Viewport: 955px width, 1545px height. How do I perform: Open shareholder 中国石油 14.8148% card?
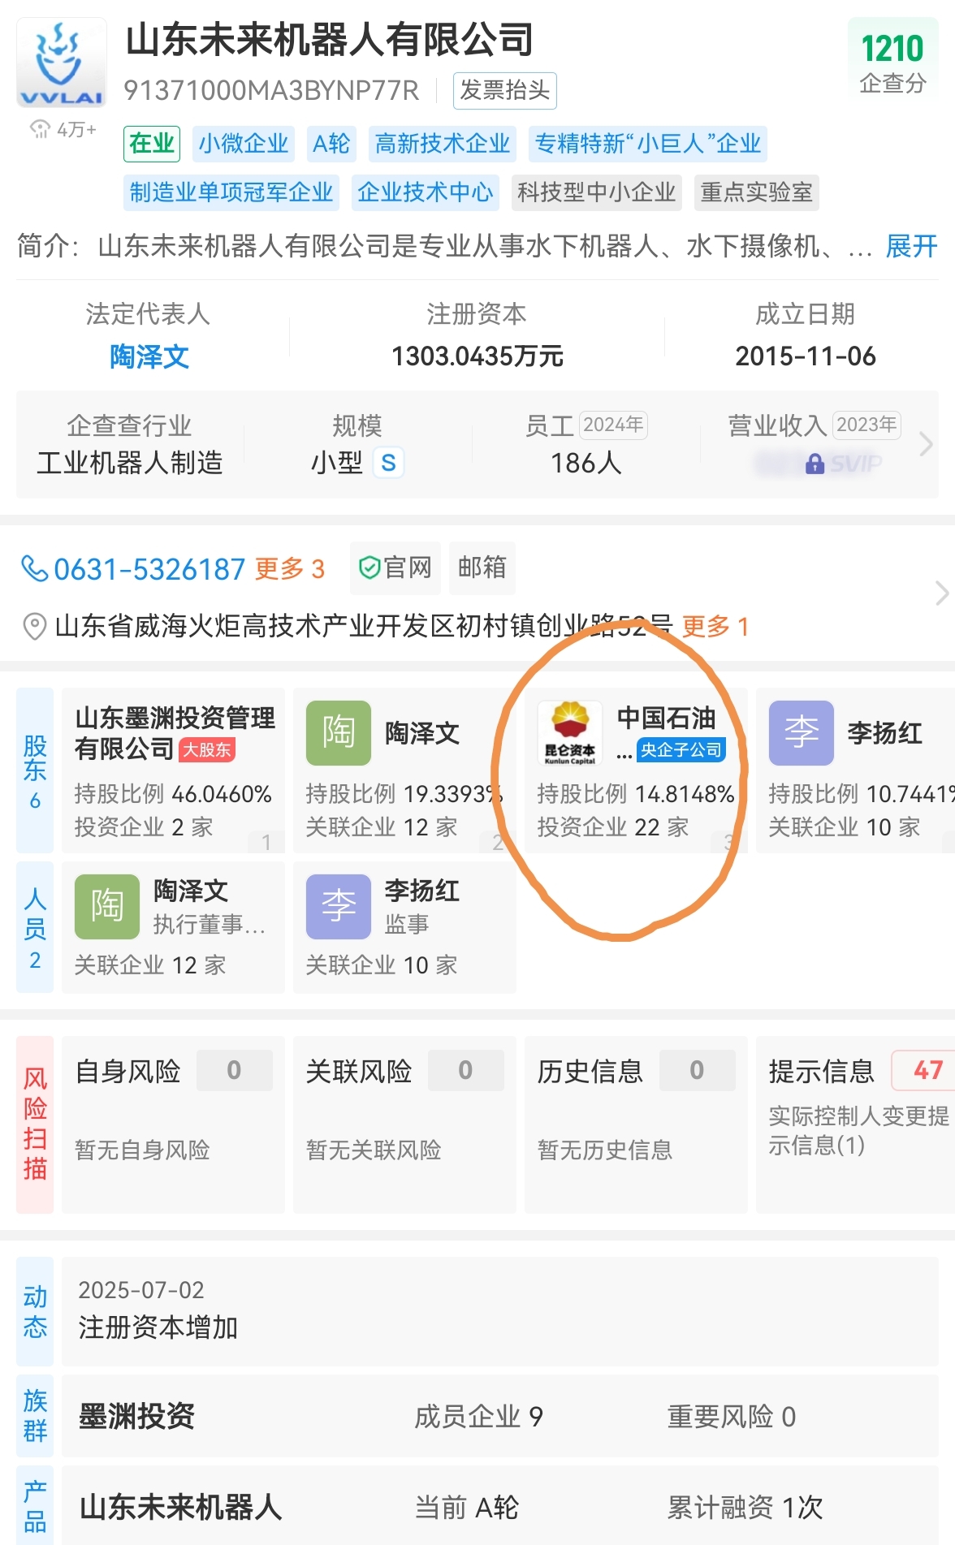(x=636, y=770)
